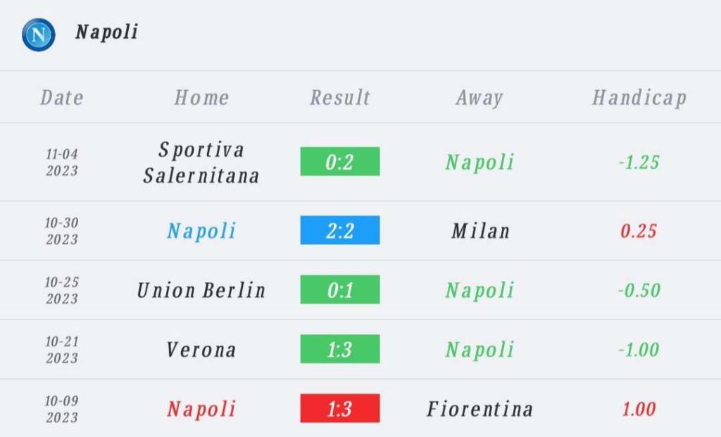The height and width of the screenshot is (437, 721).
Task: Click the 0:1 Union Berlin result
Action: point(340,289)
